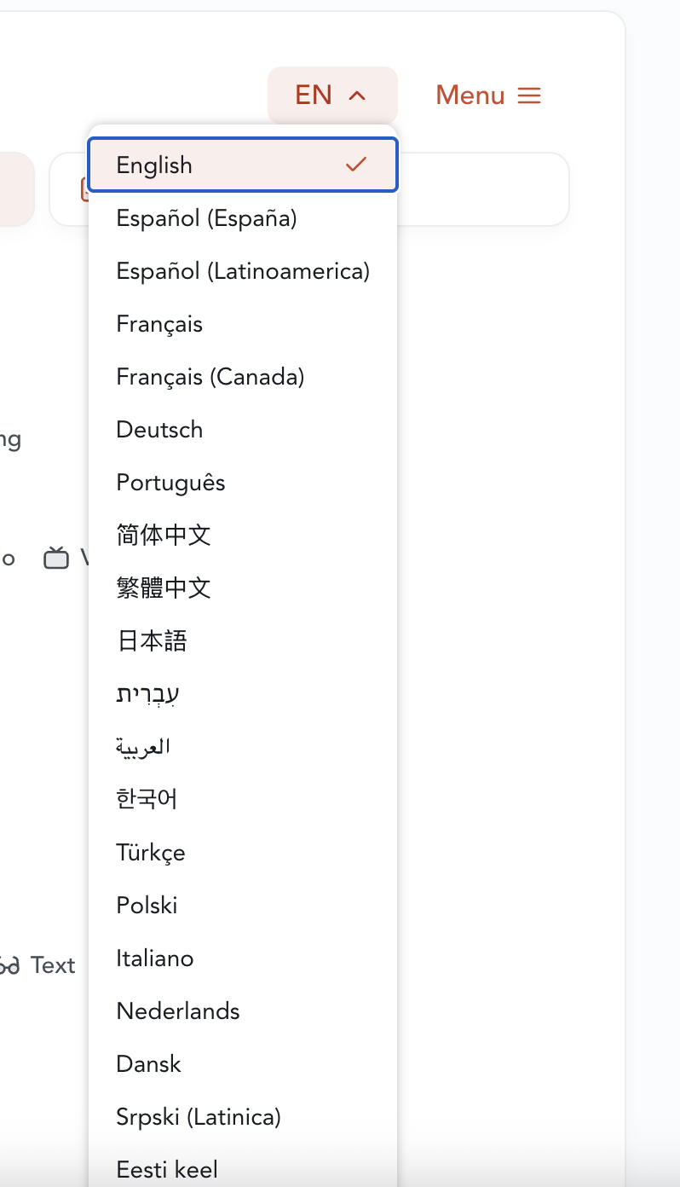680x1187 pixels.
Task: Switch language to 日本語
Action: pyautogui.click(x=151, y=641)
